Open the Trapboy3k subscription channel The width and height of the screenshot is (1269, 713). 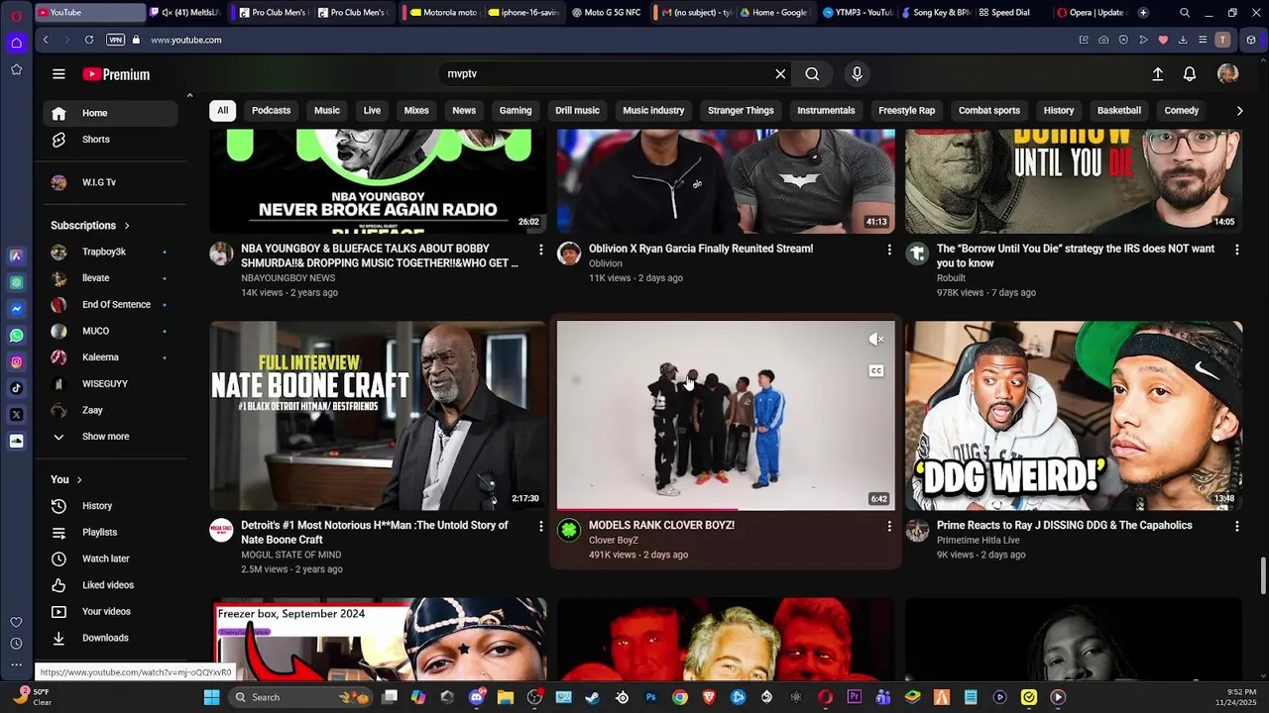[110, 253]
